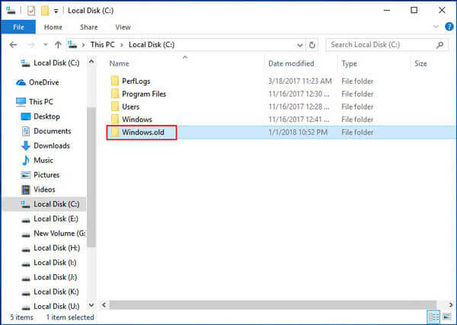
Task: Open Local Disk (E:) in sidebar
Action: click(56, 218)
